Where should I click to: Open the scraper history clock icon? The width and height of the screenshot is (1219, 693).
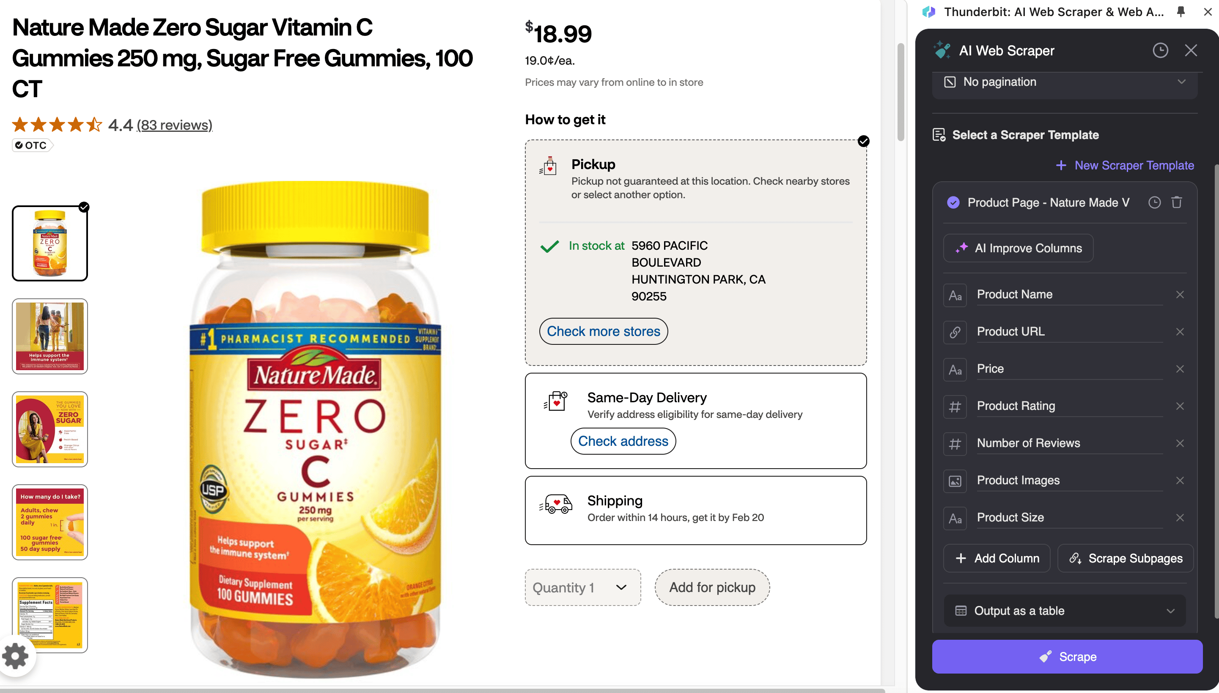click(x=1160, y=50)
